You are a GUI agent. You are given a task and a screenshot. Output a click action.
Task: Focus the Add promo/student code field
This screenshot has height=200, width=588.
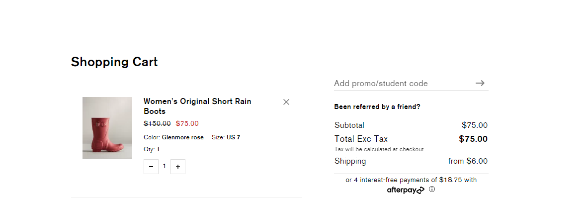point(403,83)
